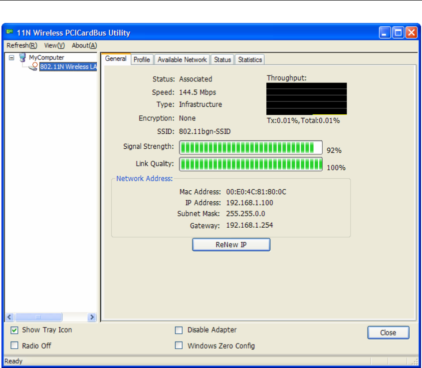Click the tree panel right scroll arrow

[x=92, y=317]
